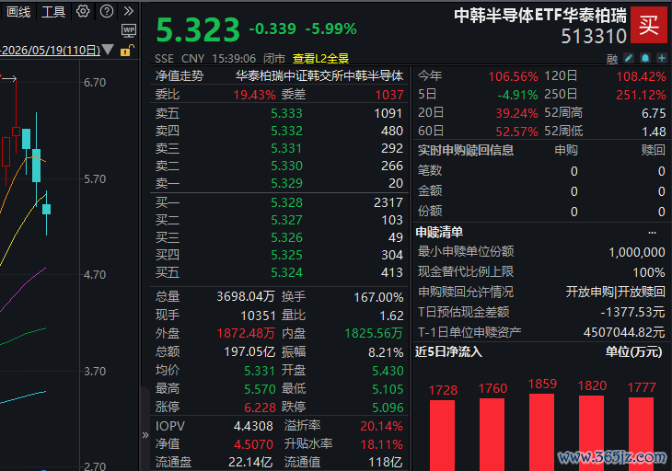Click the 内盘 value 1825.56万

coord(374,333)
